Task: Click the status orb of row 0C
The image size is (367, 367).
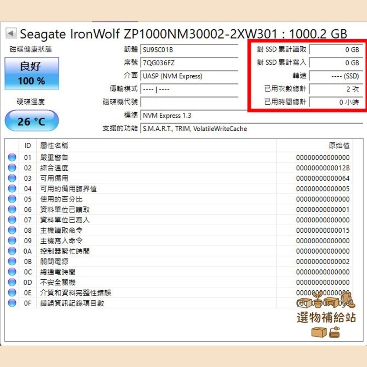Action: pyautogui.click(x=12, y=272)
